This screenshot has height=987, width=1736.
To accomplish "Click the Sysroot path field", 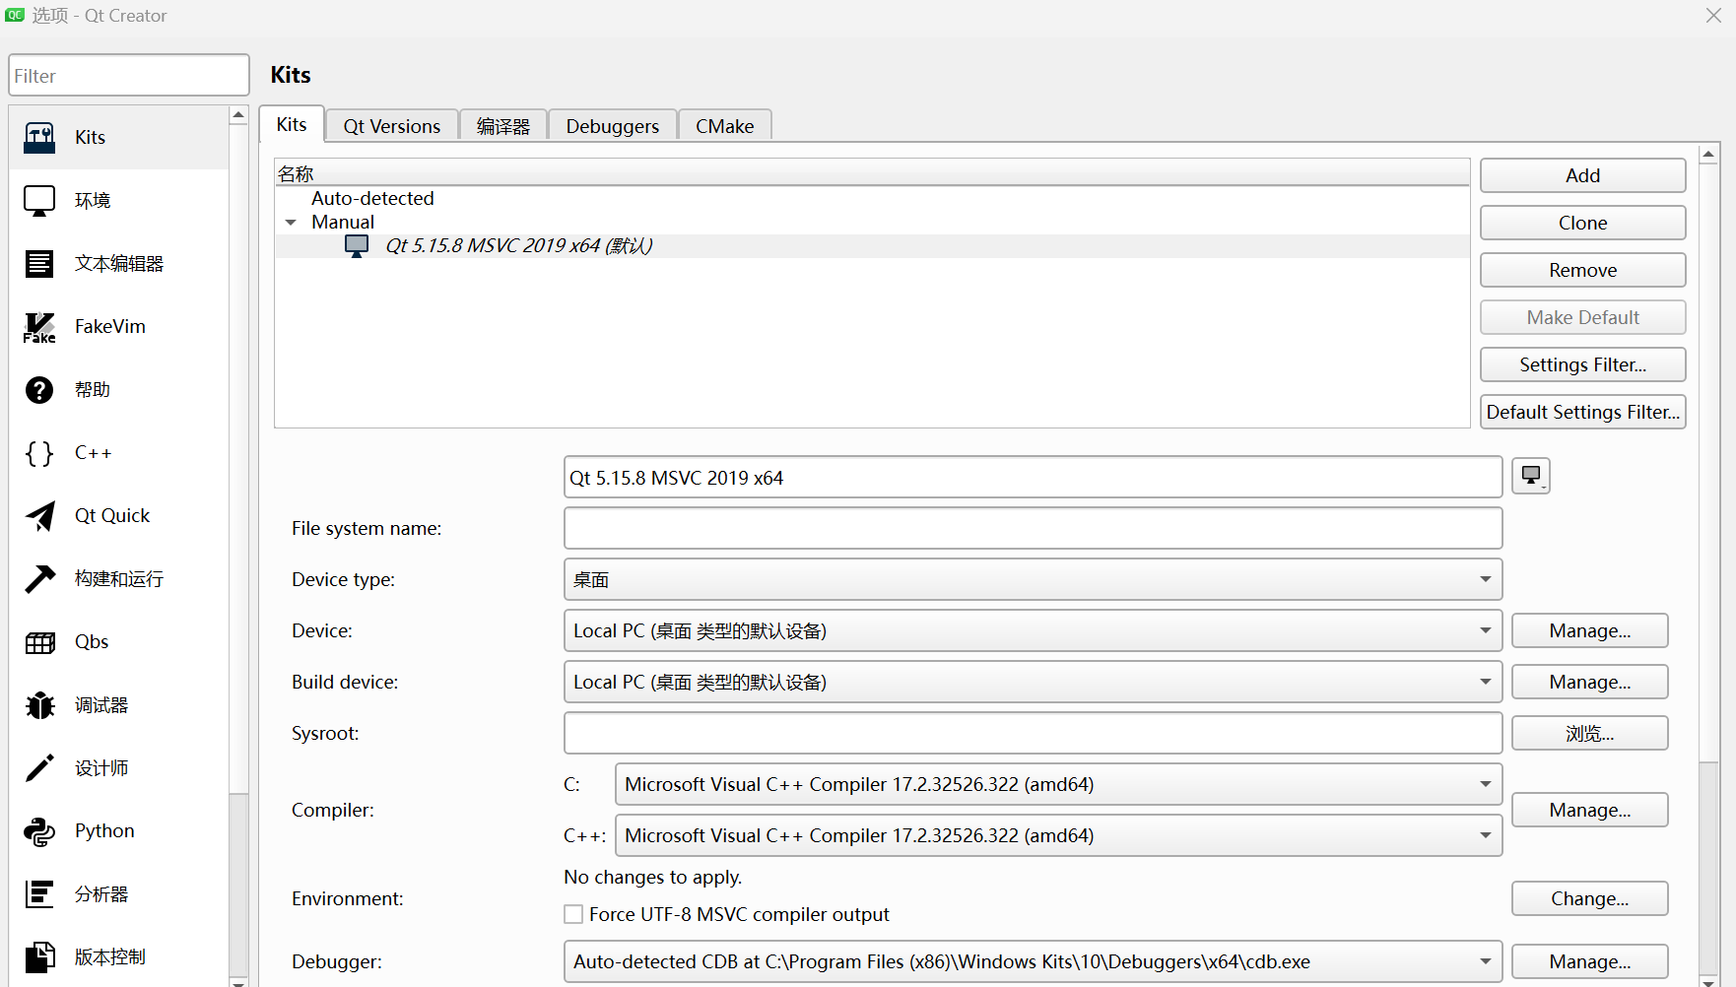I will (1033, 733).
